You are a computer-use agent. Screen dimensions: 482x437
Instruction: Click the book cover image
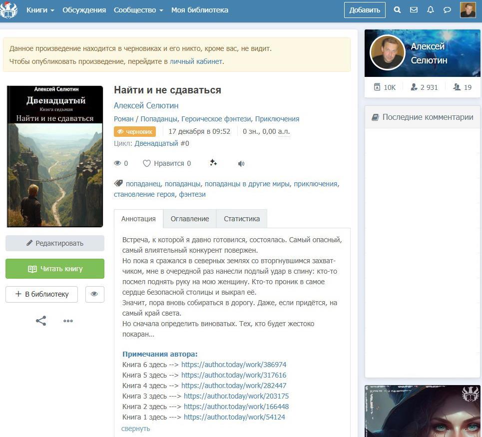tap(55, 156)
